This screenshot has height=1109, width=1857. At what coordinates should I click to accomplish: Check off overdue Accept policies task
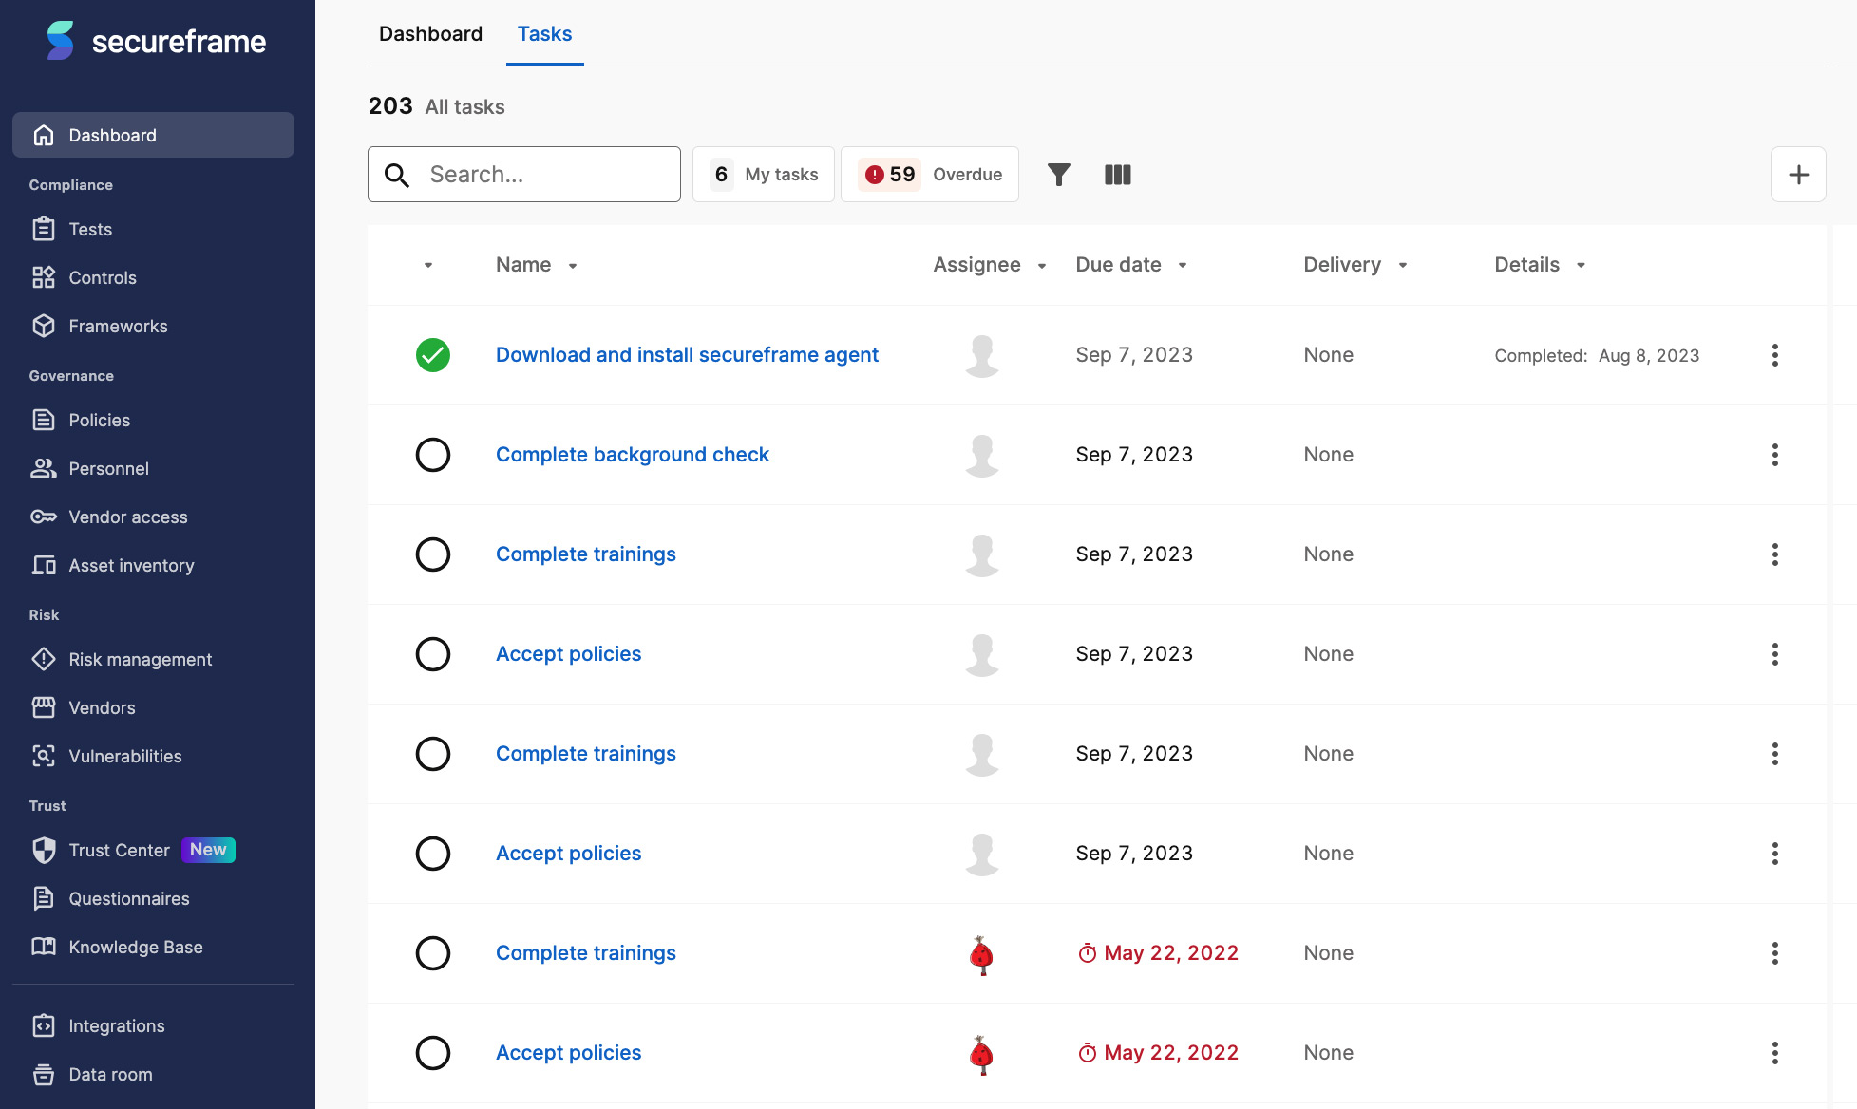click(x=433, y=1053)
